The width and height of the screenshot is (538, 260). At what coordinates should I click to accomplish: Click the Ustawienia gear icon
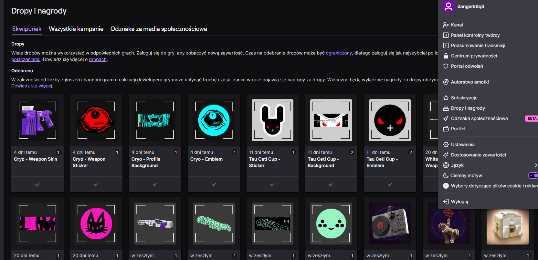click(x=446, y=145)
